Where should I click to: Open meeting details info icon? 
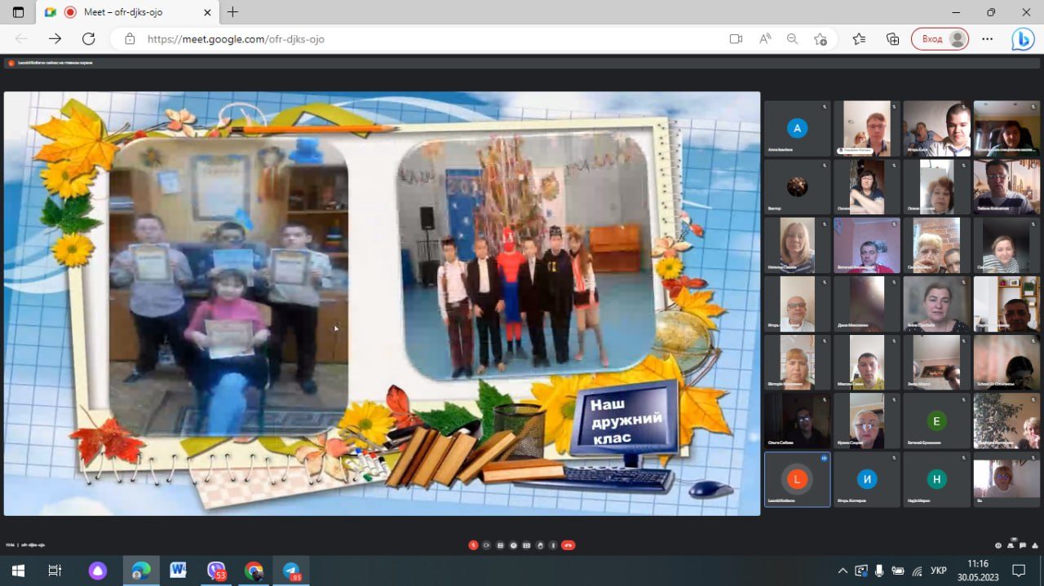[998, 546]
